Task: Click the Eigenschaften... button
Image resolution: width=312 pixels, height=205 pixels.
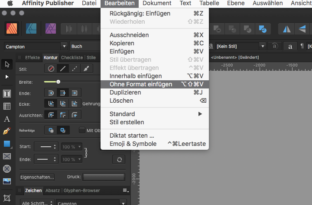Action: pos(37,177)
